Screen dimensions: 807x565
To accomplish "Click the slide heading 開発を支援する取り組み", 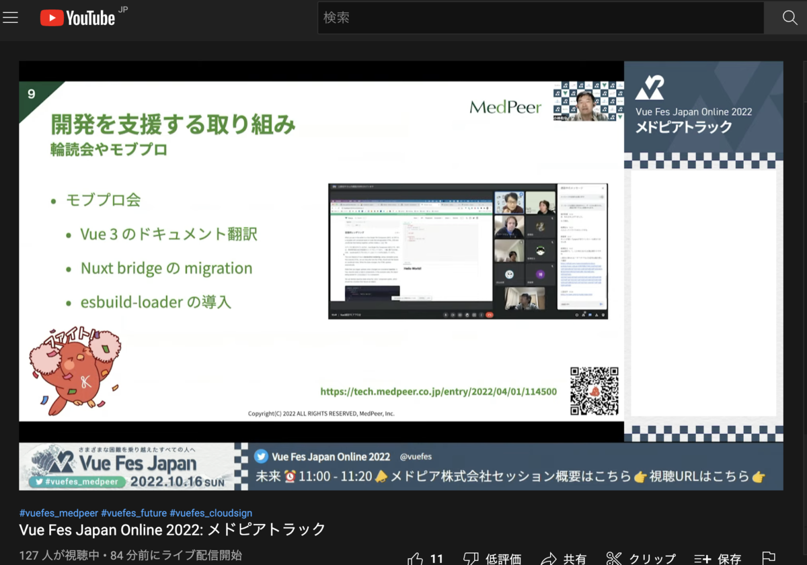I will click(174, 124).
